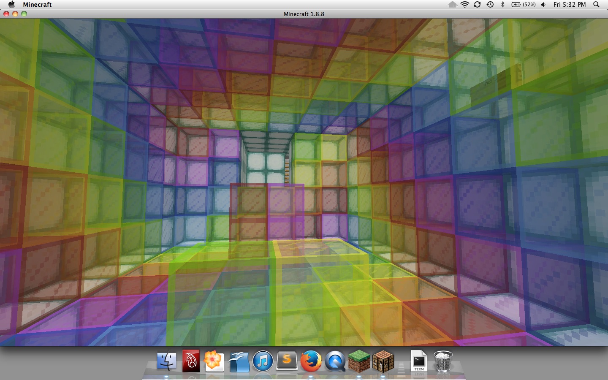Launch the red app with white swirl emblem
The height and width of the screenshot is (380, 608).
click(190, 361)
